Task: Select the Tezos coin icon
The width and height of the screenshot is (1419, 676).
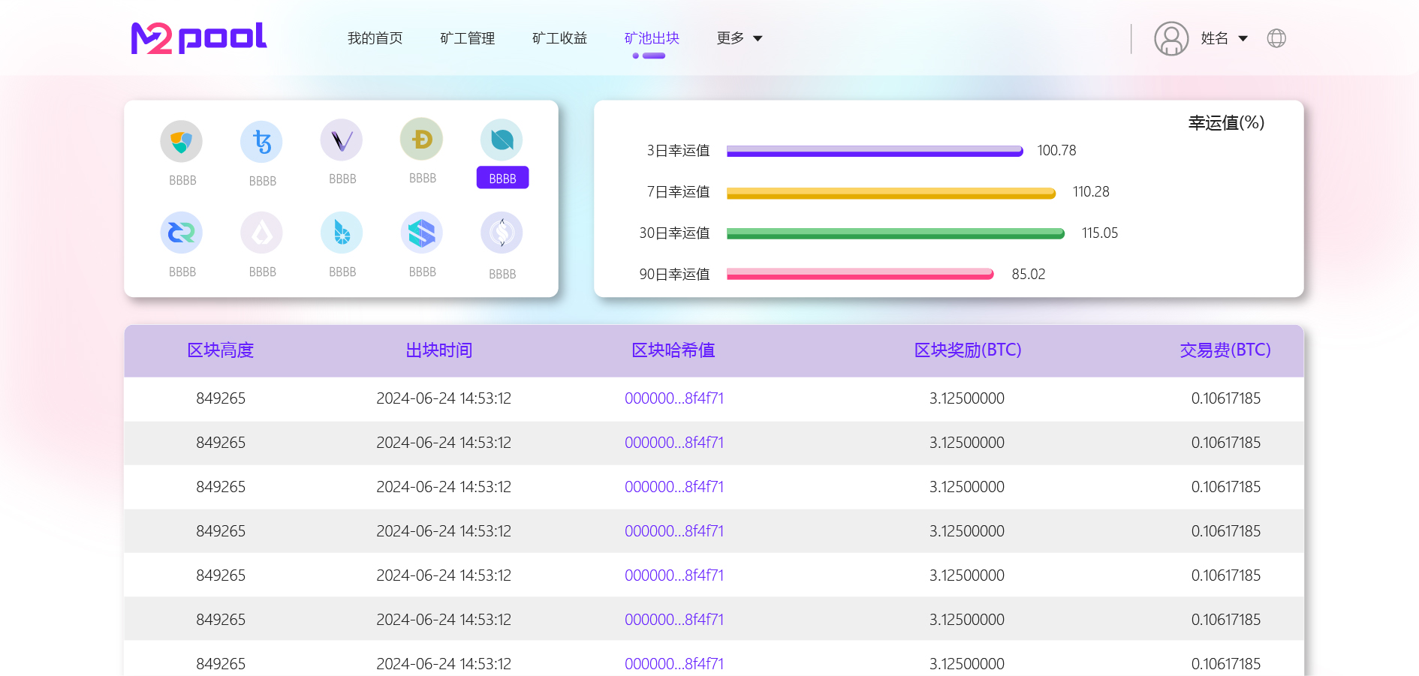Action: point(261,142)
